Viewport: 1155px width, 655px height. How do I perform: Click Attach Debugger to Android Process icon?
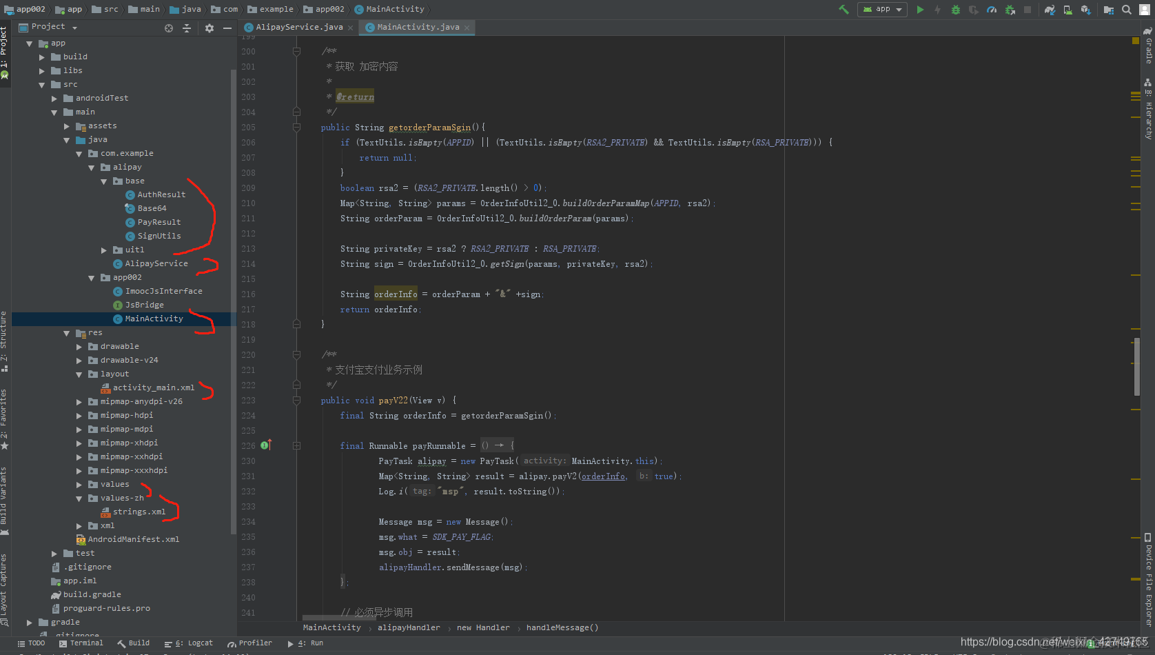pos(1010,10)
